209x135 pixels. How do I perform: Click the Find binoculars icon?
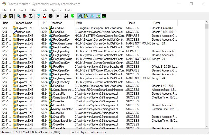click(66, 16)
